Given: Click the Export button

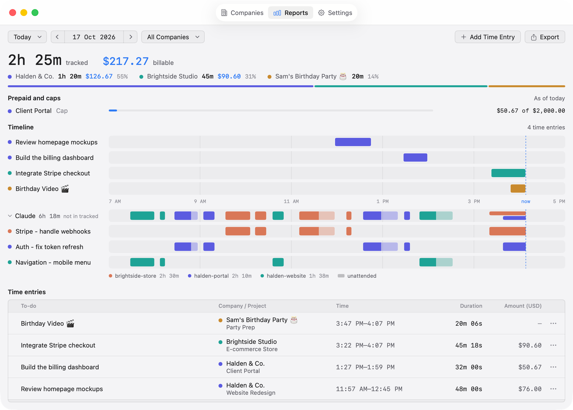Looking at the screenshot, I should tap(545, 37).
